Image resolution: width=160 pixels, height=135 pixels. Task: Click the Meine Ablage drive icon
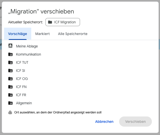tap(10, 46)
